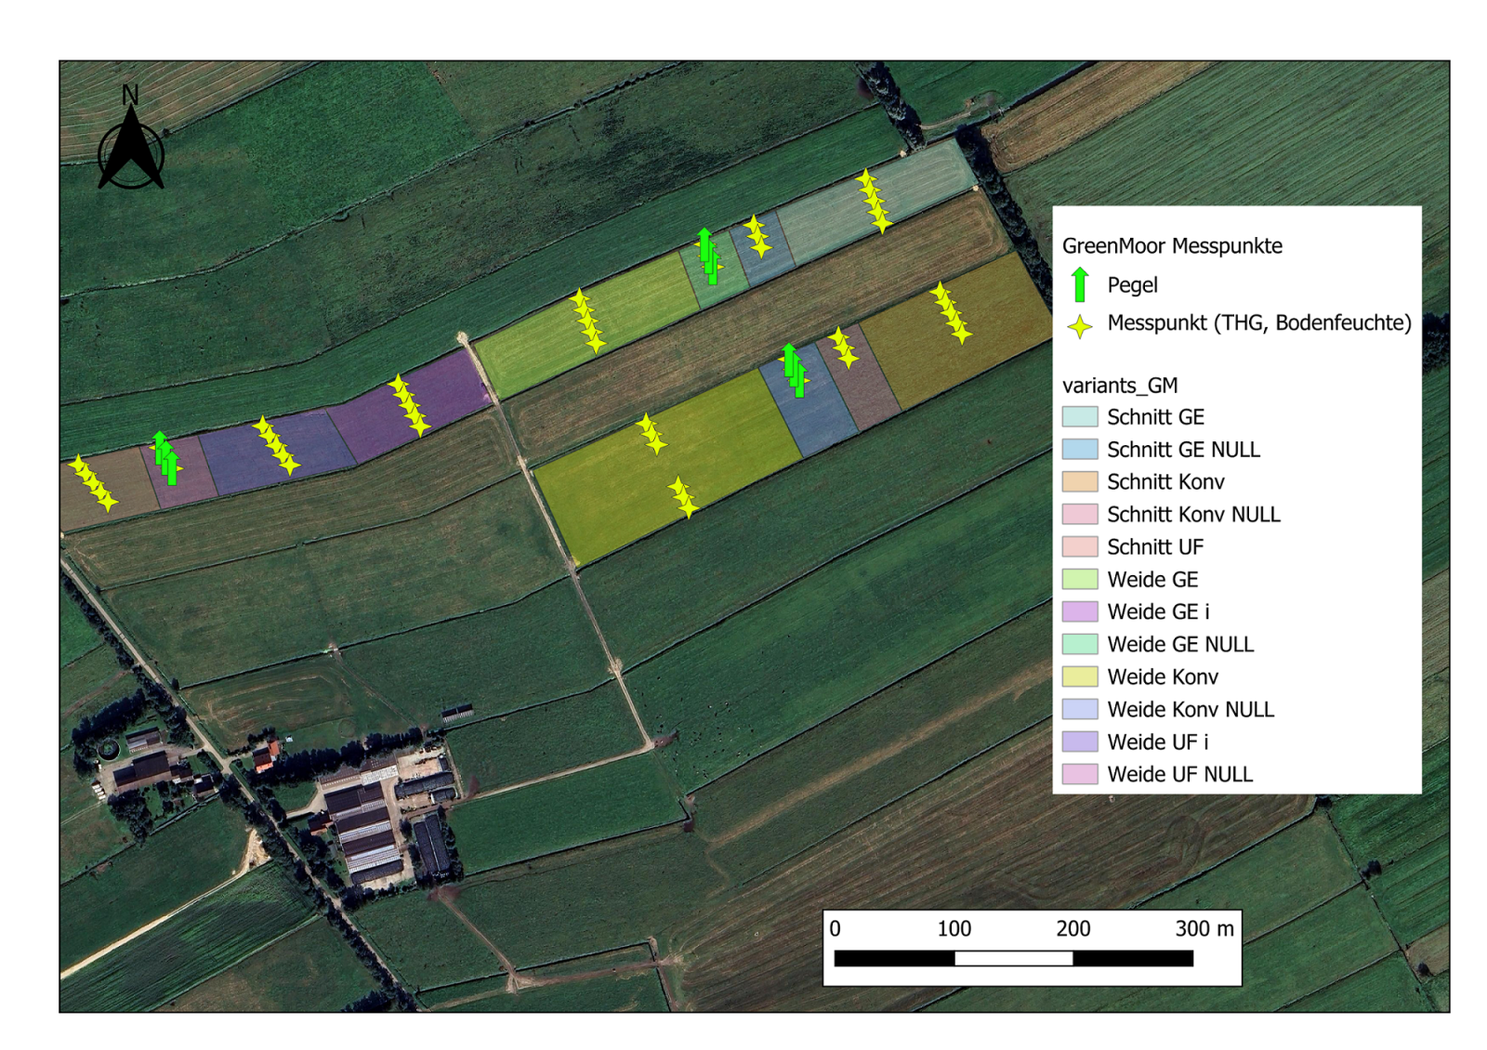Select green Pegel markers on blue southern plot

(x=794, y=370)
